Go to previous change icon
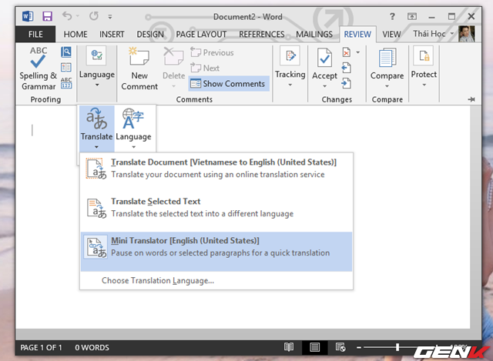493x361 pixels. [346, 68]
